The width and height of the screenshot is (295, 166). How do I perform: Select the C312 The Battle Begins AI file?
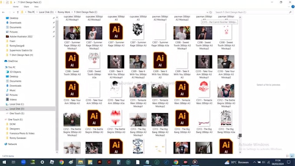click(x=94, y=118)
